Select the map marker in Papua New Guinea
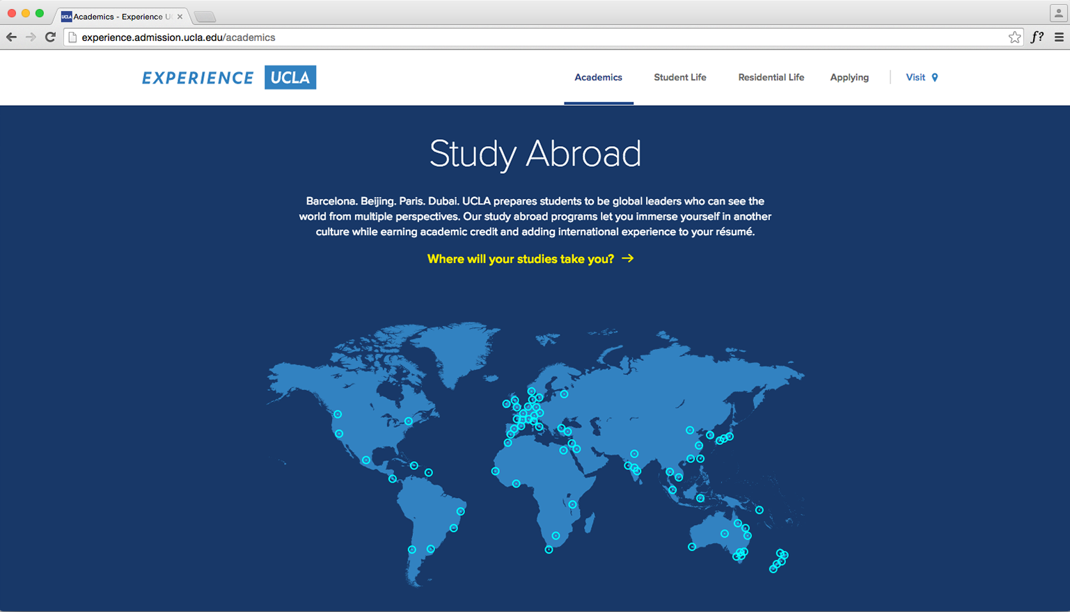 760,510
